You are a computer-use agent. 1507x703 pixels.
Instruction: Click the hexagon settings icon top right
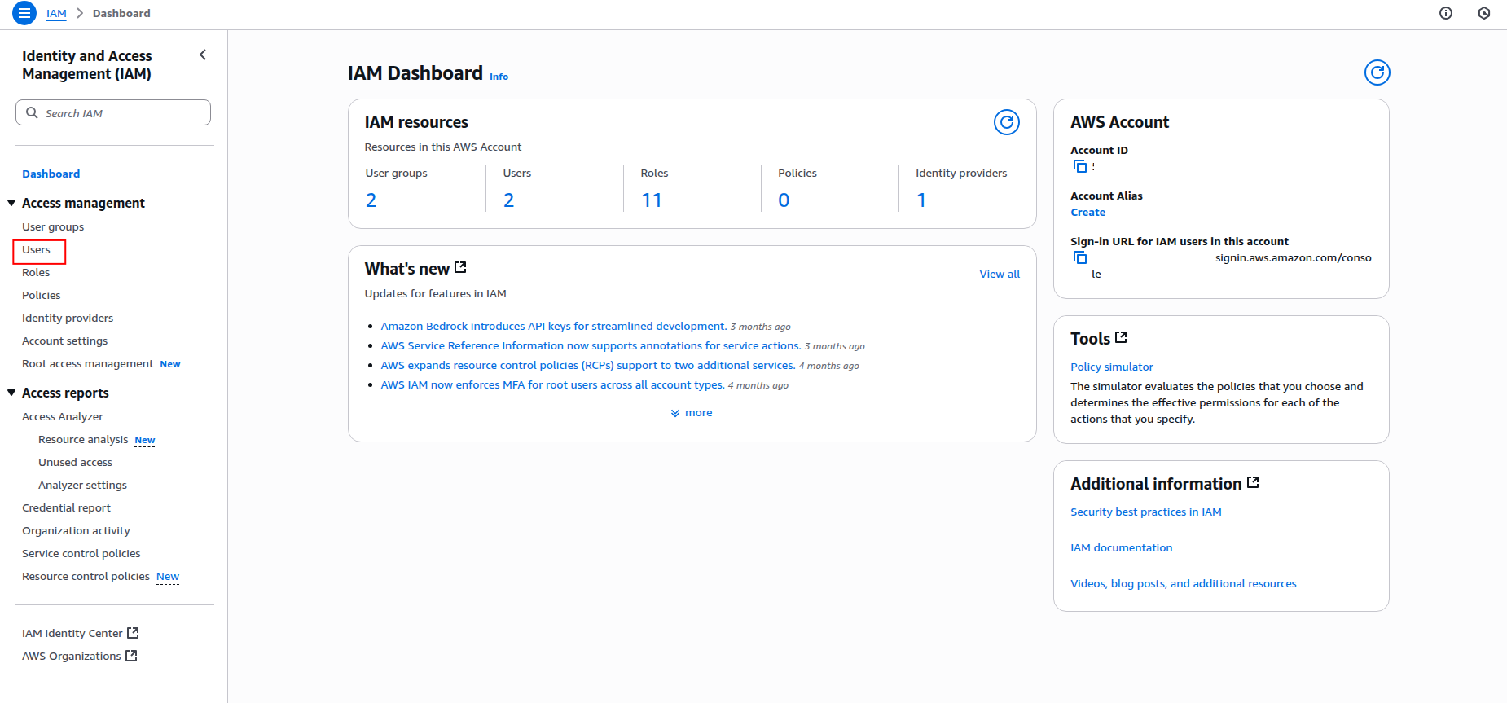(x=1483, y=13)
